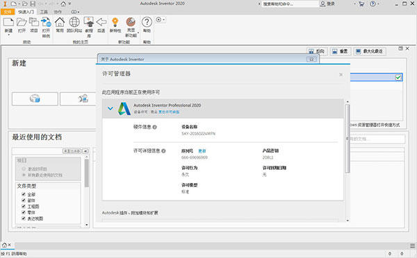417x258 pixels.
Task: Switch to the Collaborate (协作) tab
Action: [58, 12]
